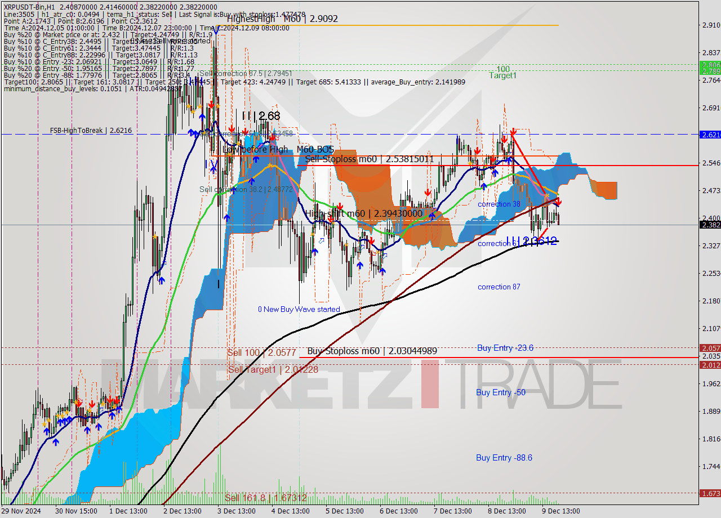Image resolution: width=721 pixels, height=518 pixels.
Task: Select the red 2.012 price tag
Action: coord(710,365)
